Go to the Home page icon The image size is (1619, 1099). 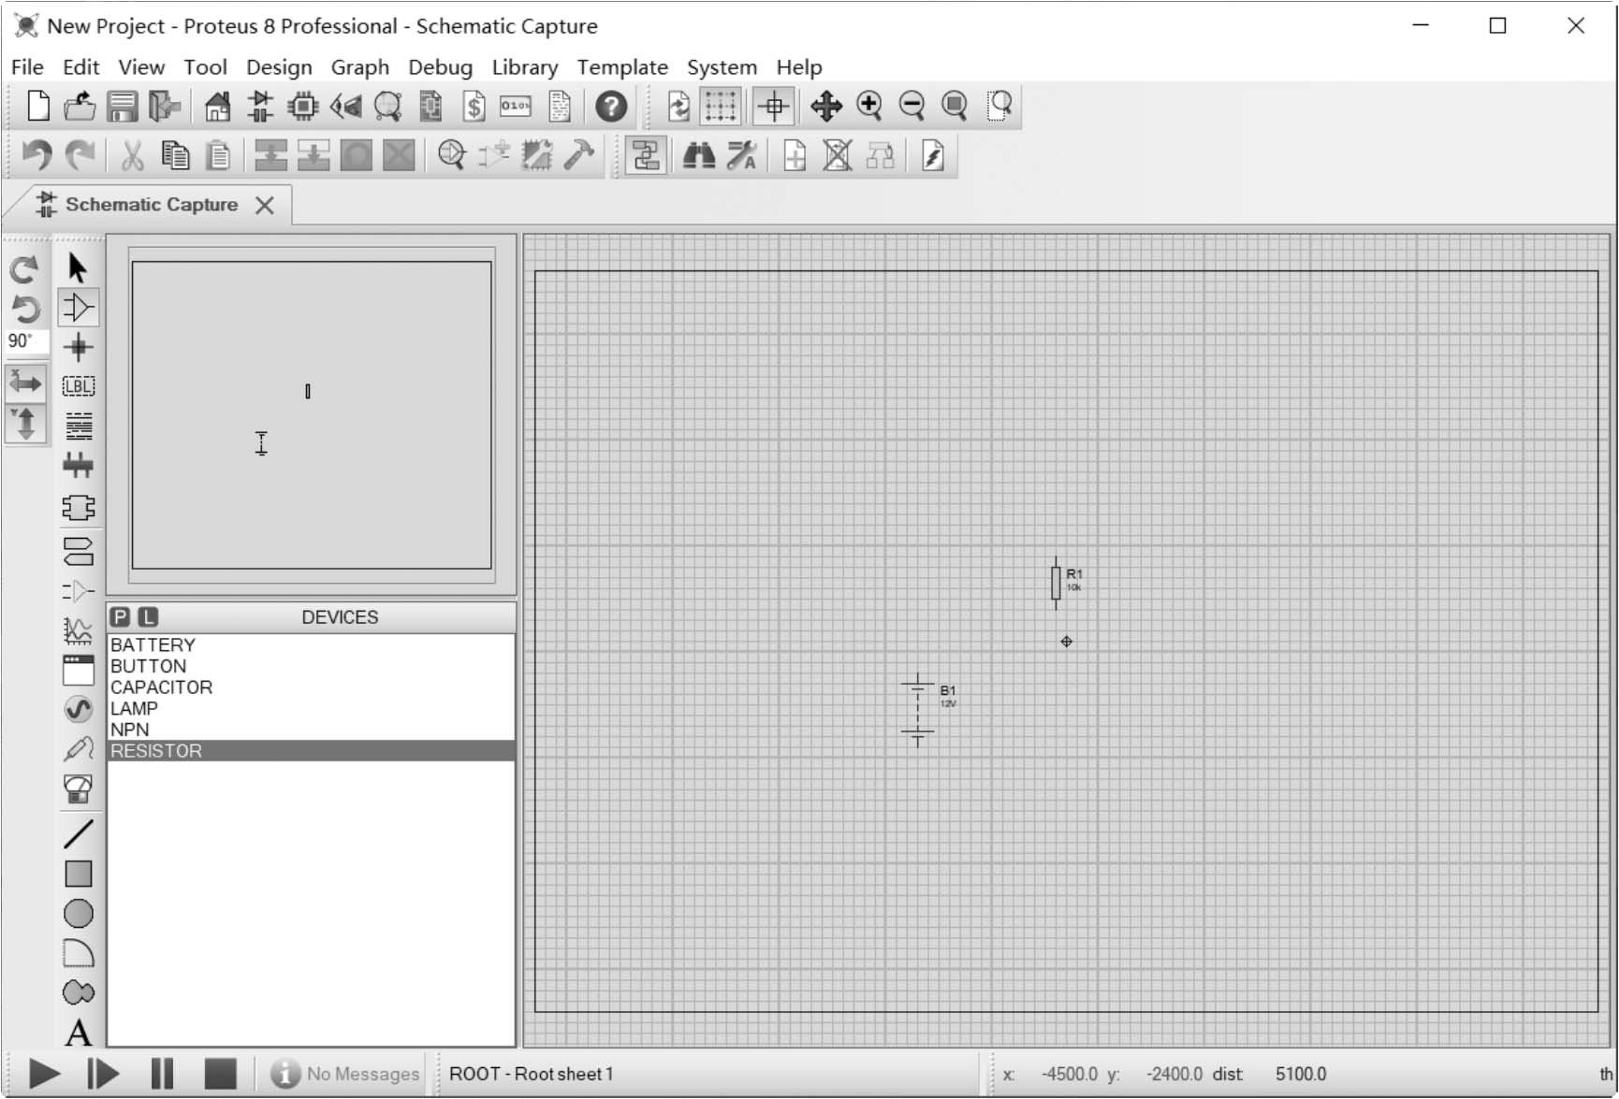coord(217,107)
